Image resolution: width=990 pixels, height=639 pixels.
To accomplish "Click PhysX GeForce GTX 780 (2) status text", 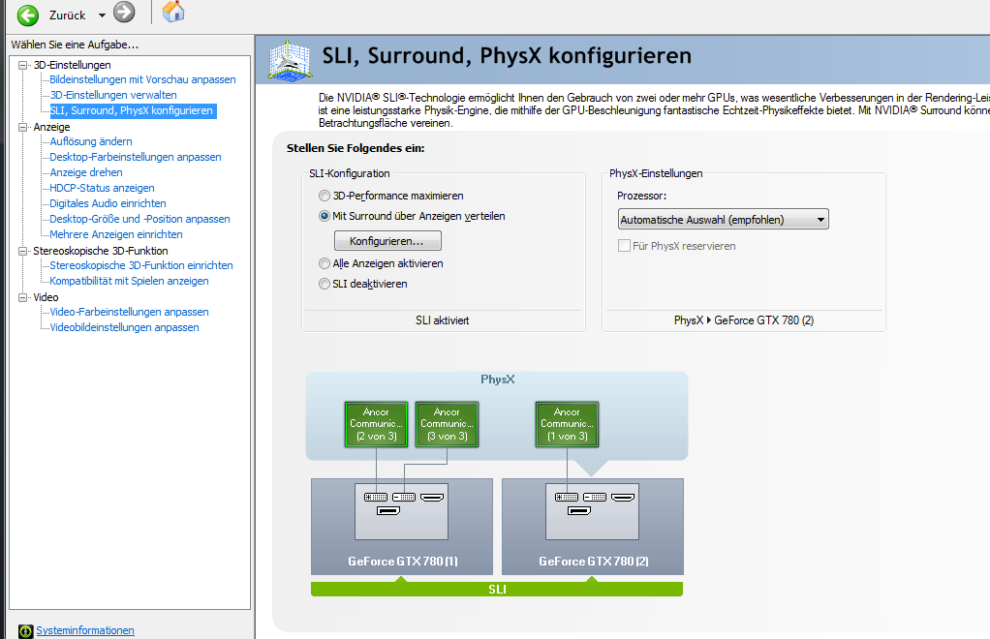I will 744,320.
